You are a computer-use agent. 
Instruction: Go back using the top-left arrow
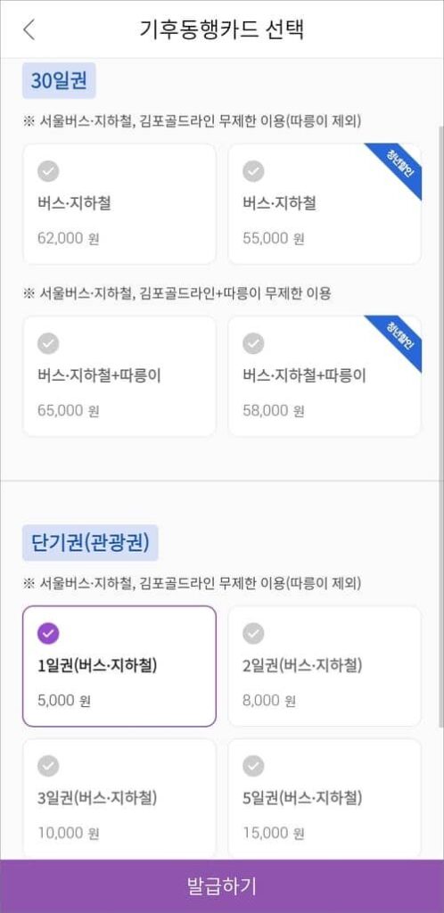[29, 29]
